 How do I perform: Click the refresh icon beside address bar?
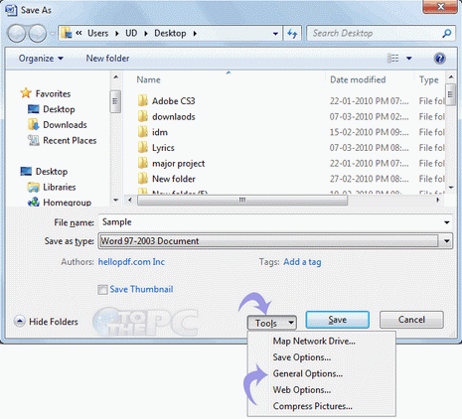coord(292,34)
